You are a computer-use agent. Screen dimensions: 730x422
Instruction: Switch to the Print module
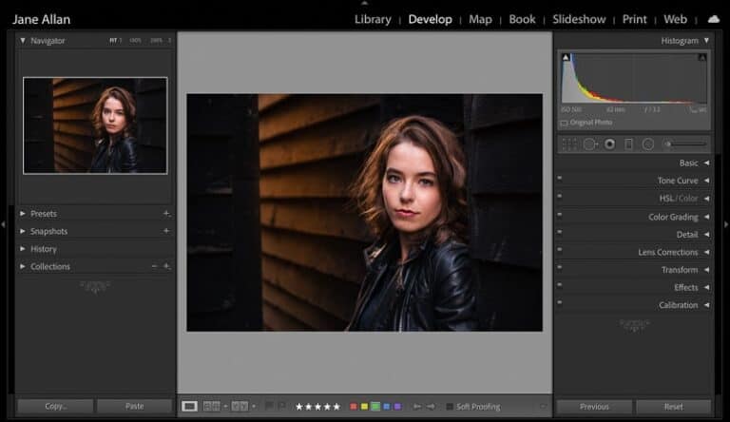635,19
